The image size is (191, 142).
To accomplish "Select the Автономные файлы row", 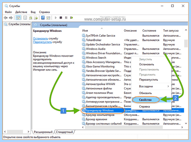I will pos(106,89).
